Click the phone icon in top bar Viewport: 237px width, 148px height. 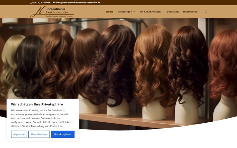click(31, 3)
